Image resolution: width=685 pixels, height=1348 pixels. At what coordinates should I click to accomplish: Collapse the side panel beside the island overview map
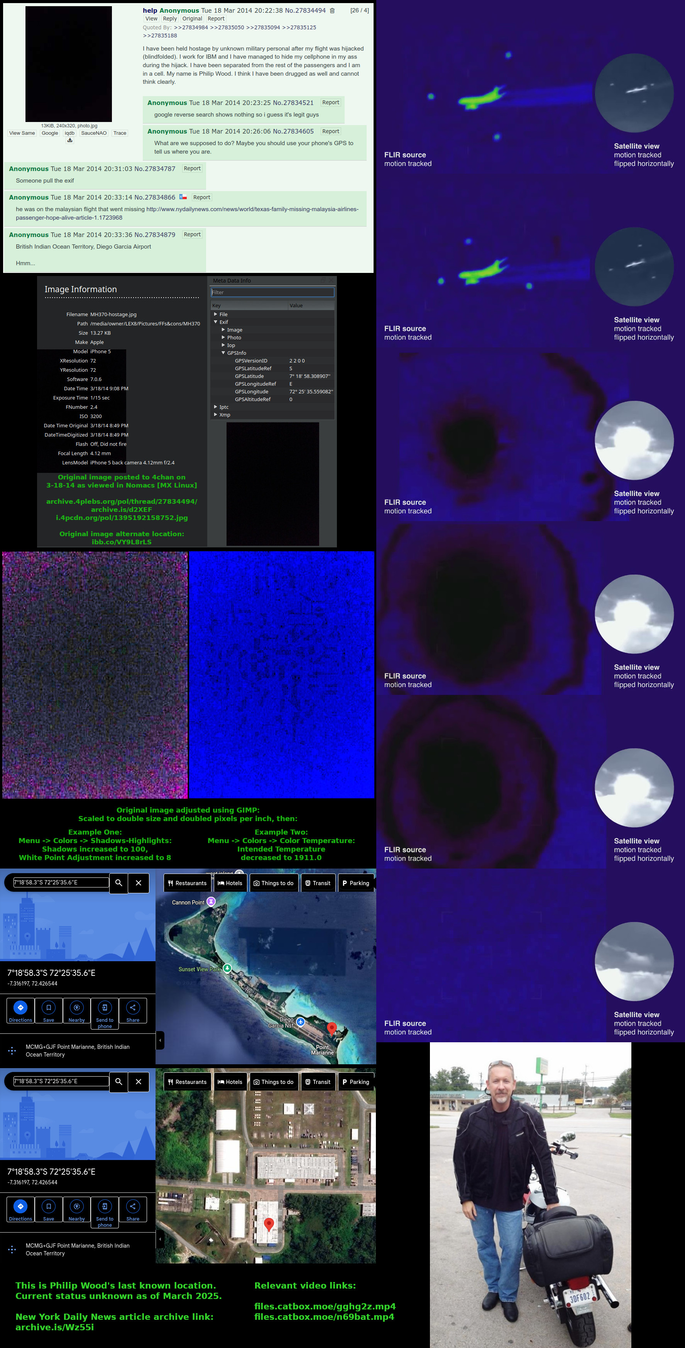click(161, 1040)
